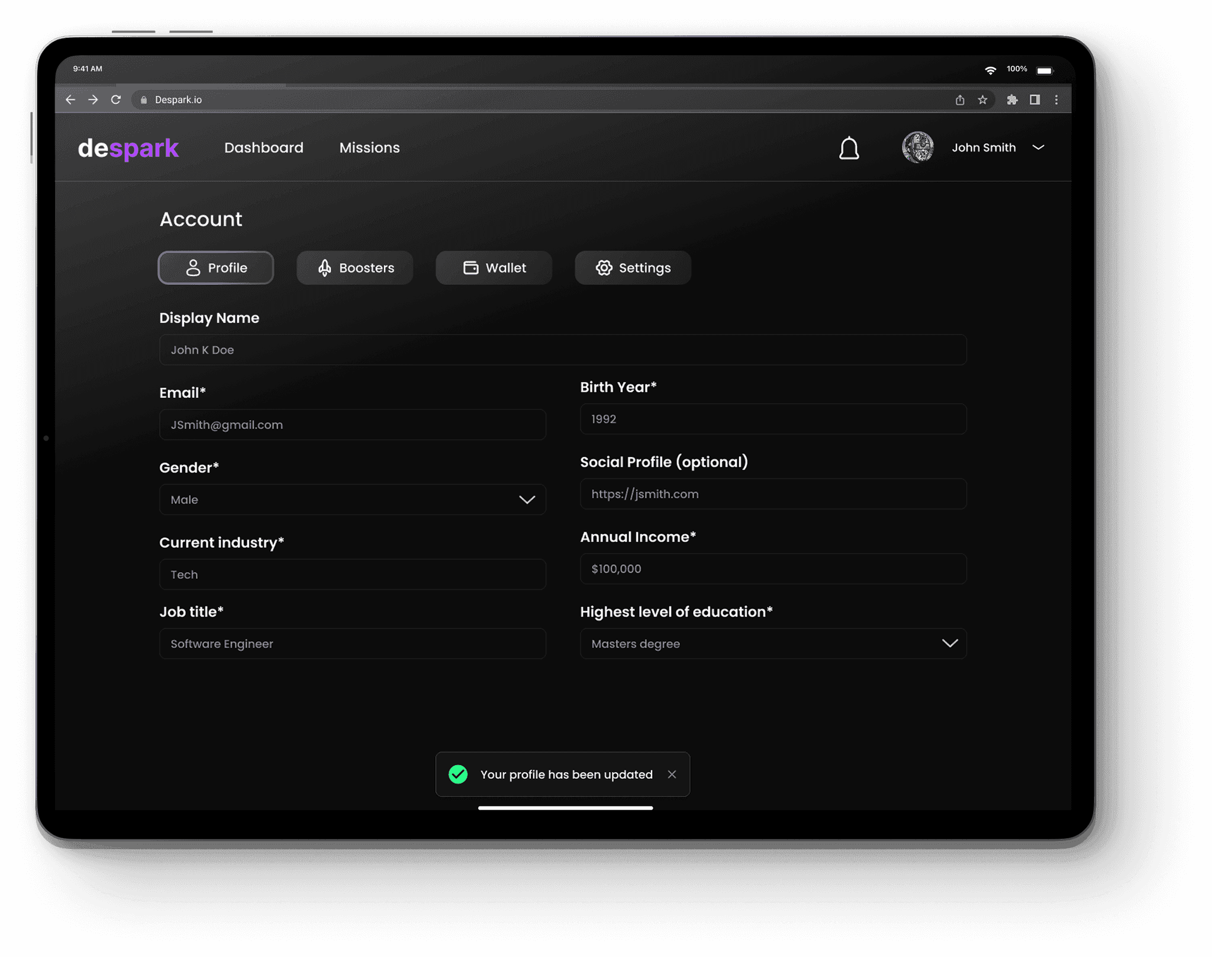Open the Missions page
Viewport: 1212px width, 957px height.
tap(369, 147)
